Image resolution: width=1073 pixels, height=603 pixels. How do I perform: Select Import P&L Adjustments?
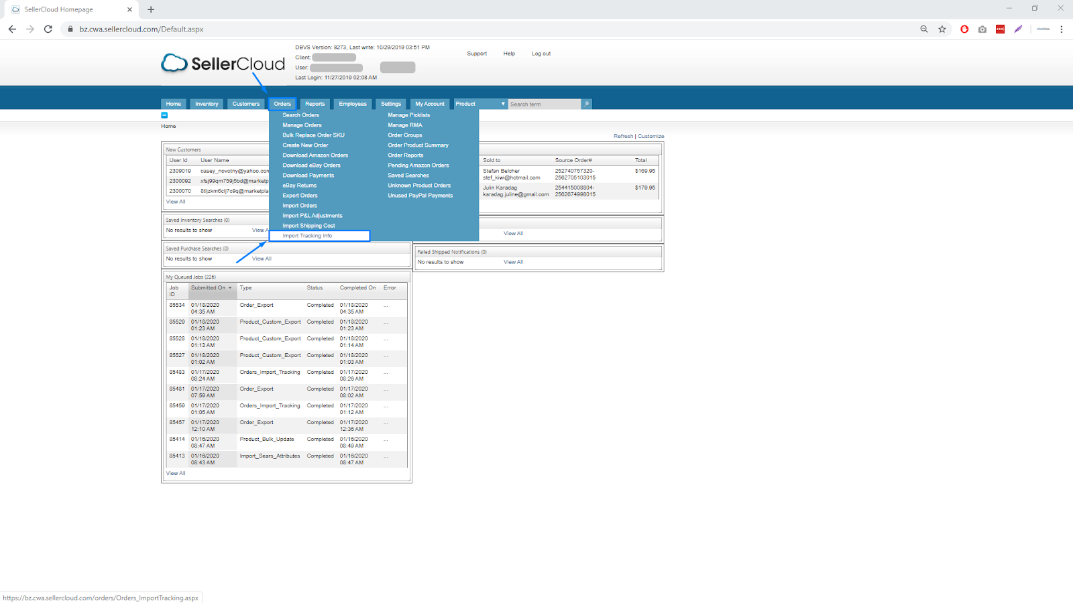pyautogui.click(x=313, y=216)
